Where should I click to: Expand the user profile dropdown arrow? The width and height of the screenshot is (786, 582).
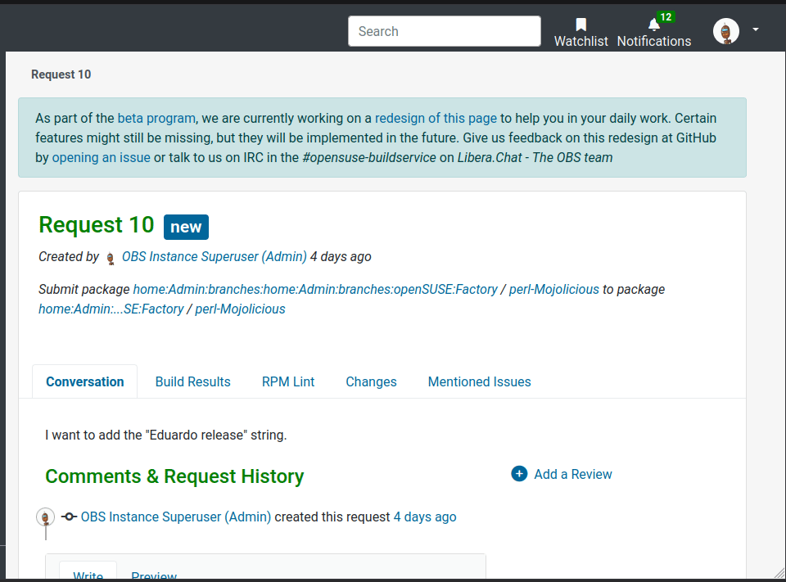(x=756, y=29)
